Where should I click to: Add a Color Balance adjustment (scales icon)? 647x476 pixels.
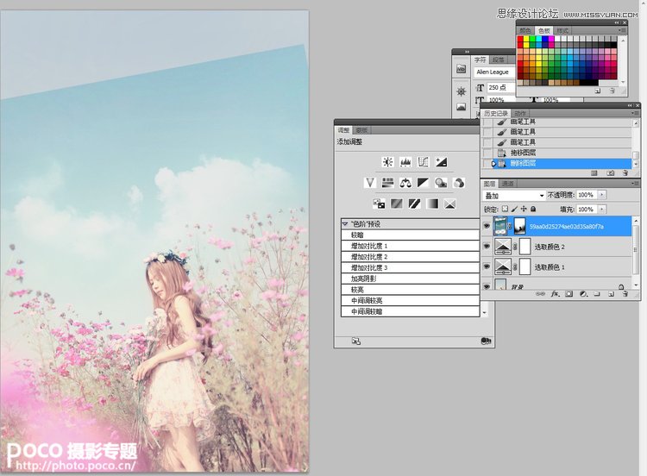click(x=405, y=182)
